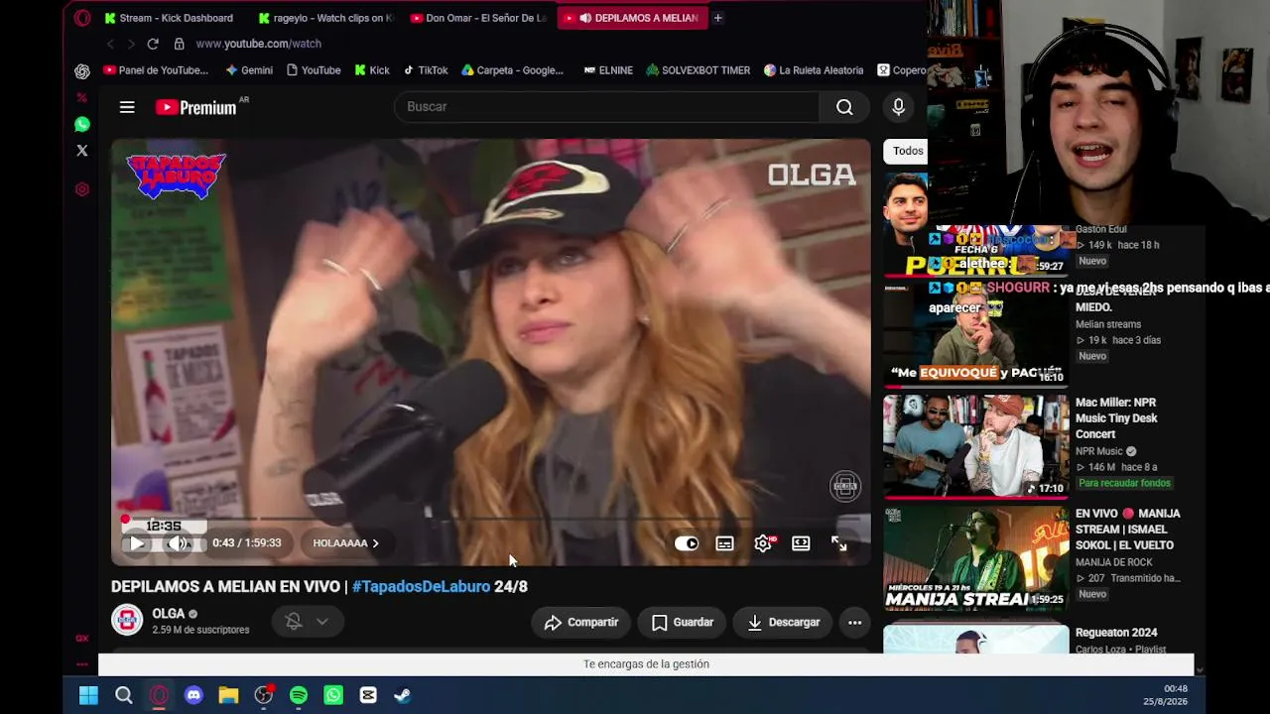Toggle autoplay switch in the player
The width and height of the screenshot is (1270, 714).
pos(687,543)
